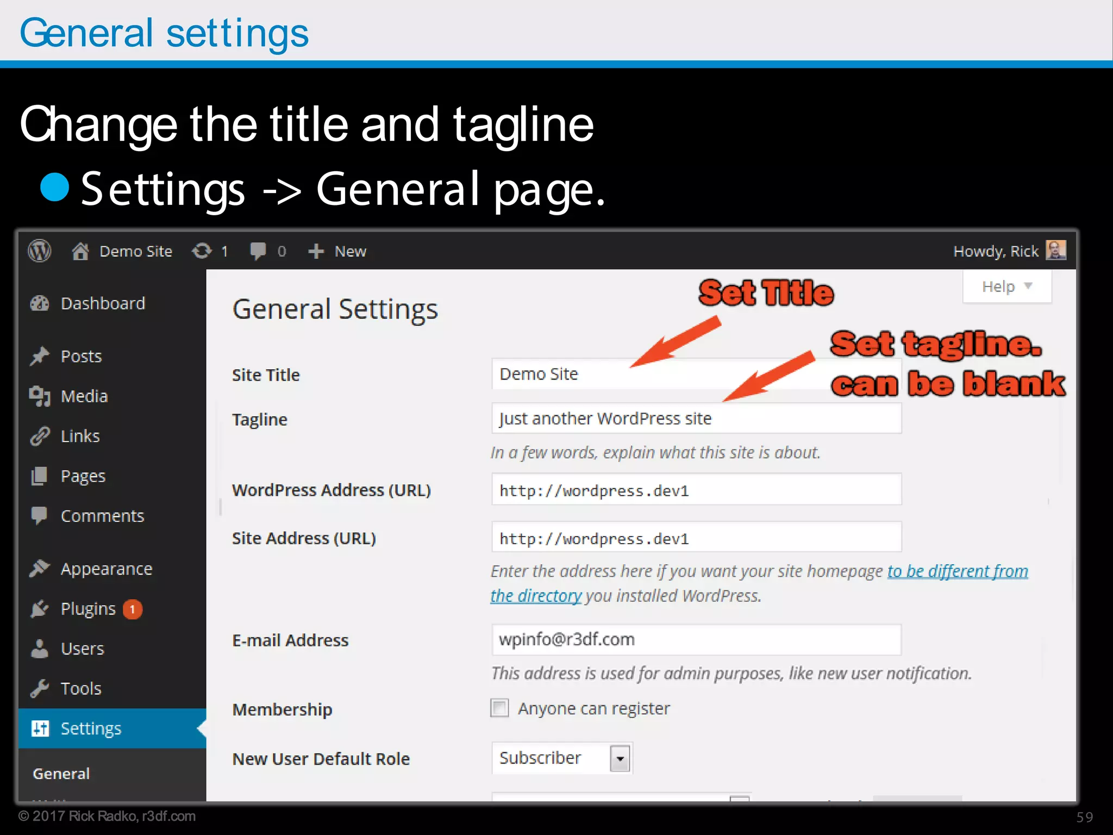The width and height of the screenshot is (1113, 835).
Task: Select the Settings menu item
Action: (x=112, y=728)
